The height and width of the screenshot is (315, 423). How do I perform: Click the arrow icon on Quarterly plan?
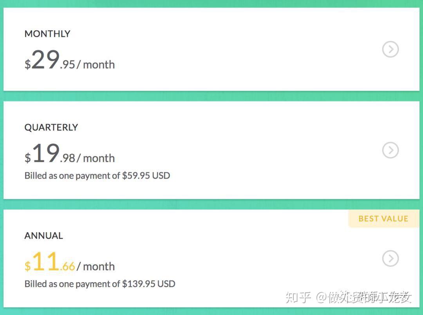point(390,150)
